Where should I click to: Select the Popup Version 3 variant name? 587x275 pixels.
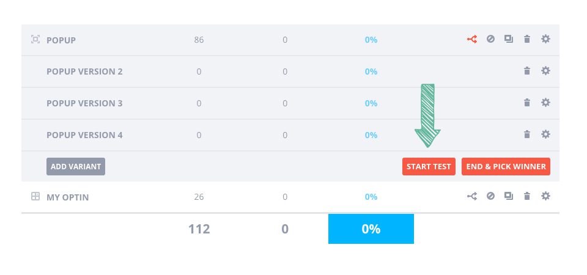pyautogui.click(x=84, y=103)
